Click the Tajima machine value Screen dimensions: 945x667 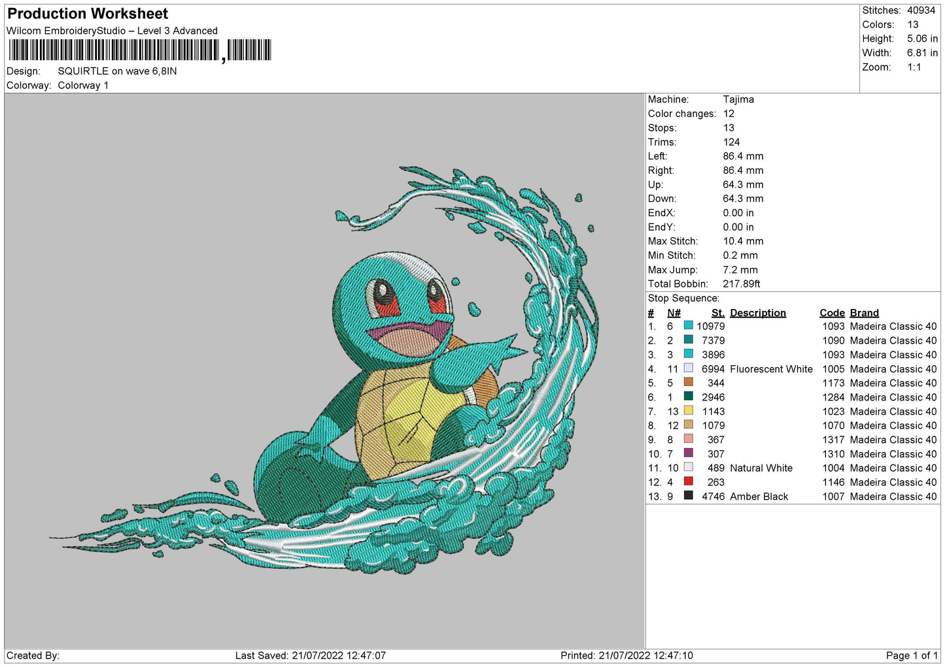738,99
